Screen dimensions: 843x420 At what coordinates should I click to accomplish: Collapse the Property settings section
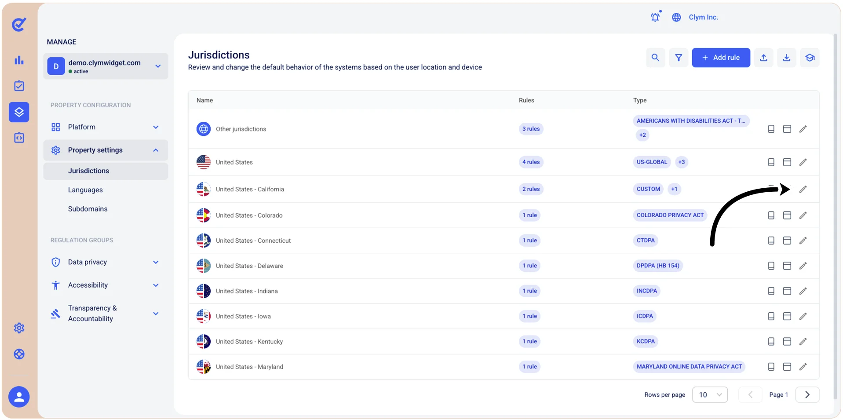(106, 150)
